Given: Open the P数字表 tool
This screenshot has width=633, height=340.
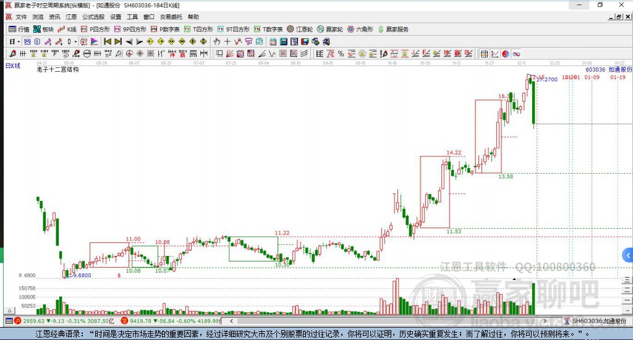Looking at the screenshot, I should coord(165,29).
